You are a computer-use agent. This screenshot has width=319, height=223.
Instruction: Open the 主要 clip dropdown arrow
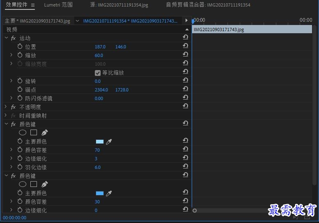point(77,21)
